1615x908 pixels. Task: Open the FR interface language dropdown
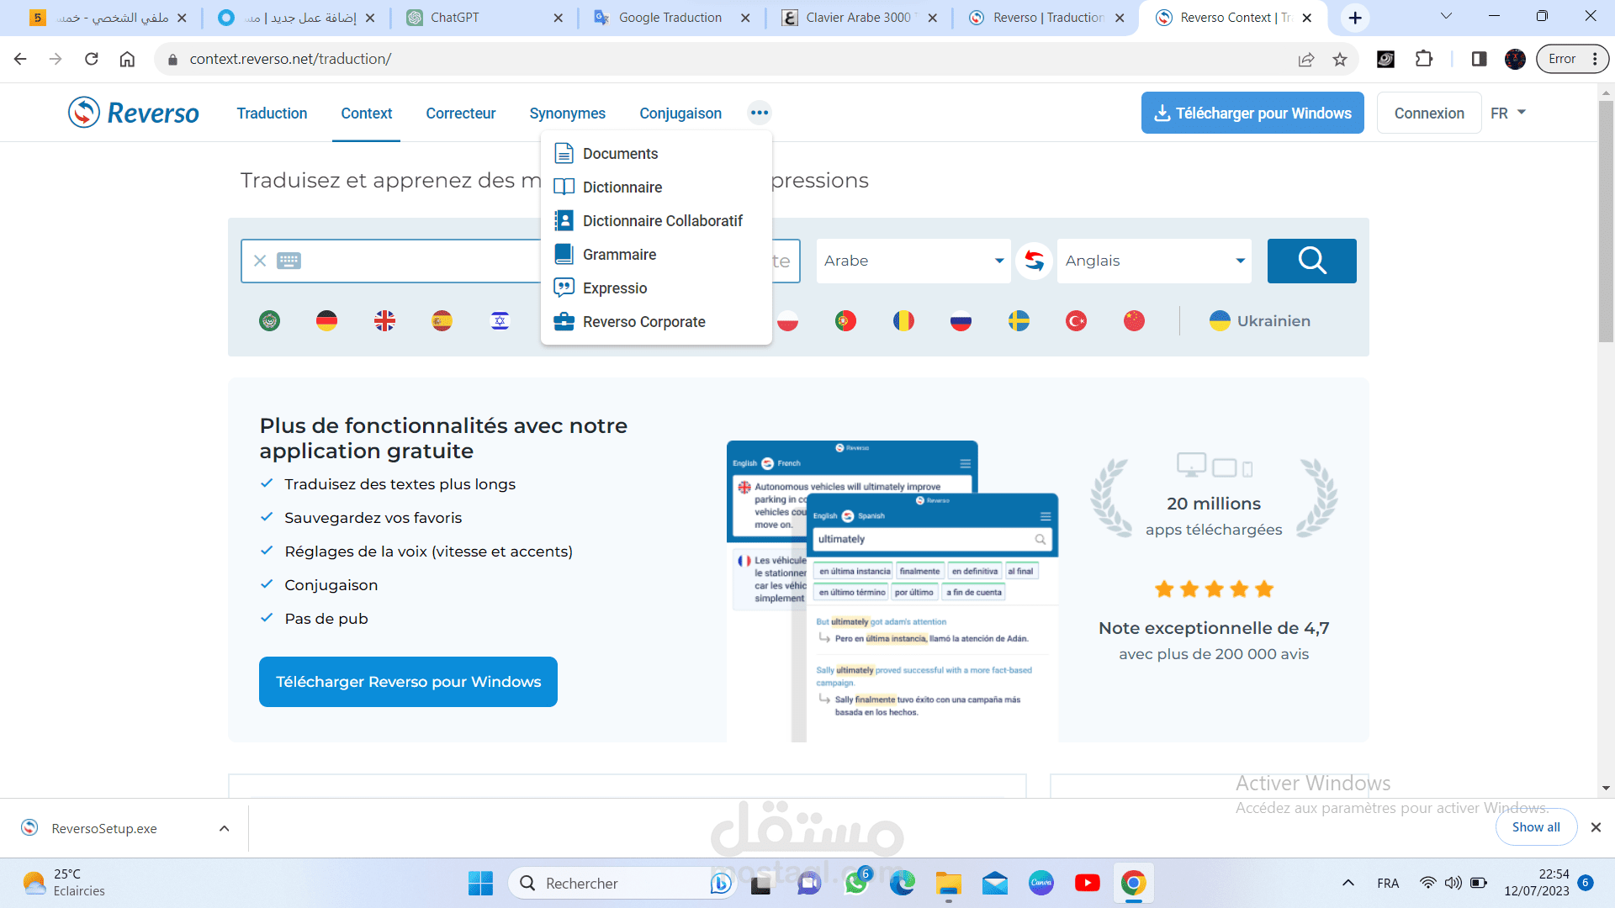coord(1507,113)
